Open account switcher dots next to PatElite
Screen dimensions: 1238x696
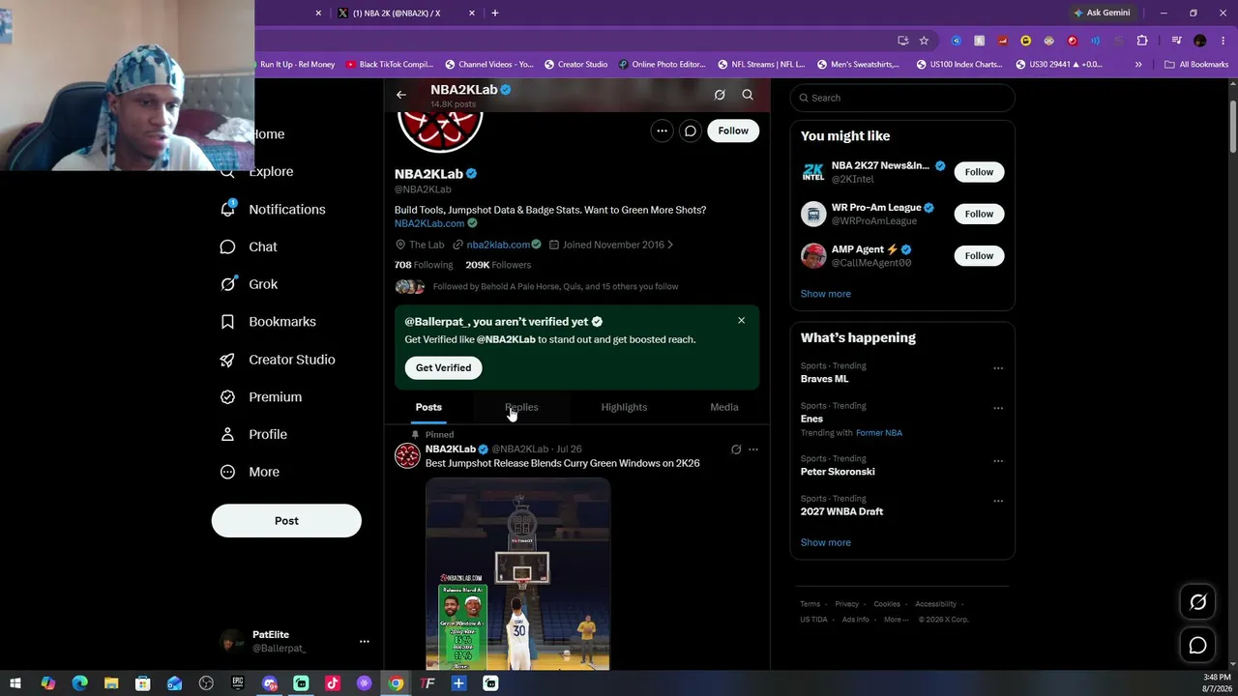(x=365, y=641)
